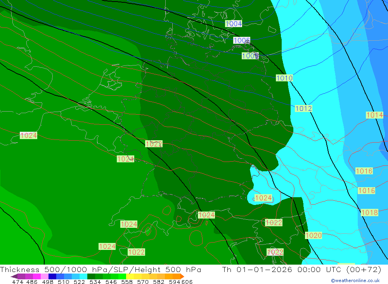Screen dimensions: 388x284
Task: Click the 1024 label inside the cyan patch
Action: [263, 198]
